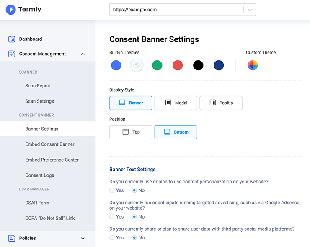
Task: Open DSAR Form sidebar item
Action: 37,203
